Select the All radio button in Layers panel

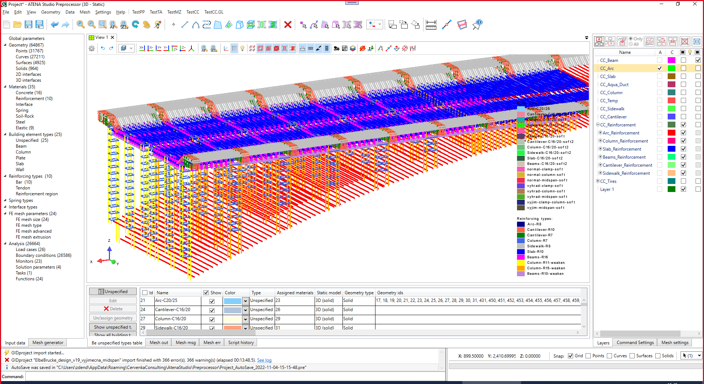631,44
